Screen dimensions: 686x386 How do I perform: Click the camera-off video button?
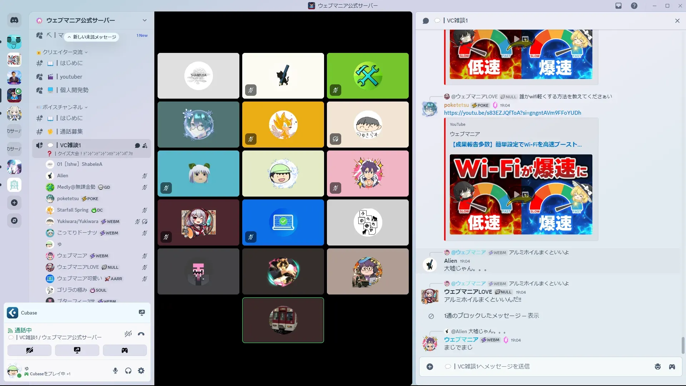29,350
